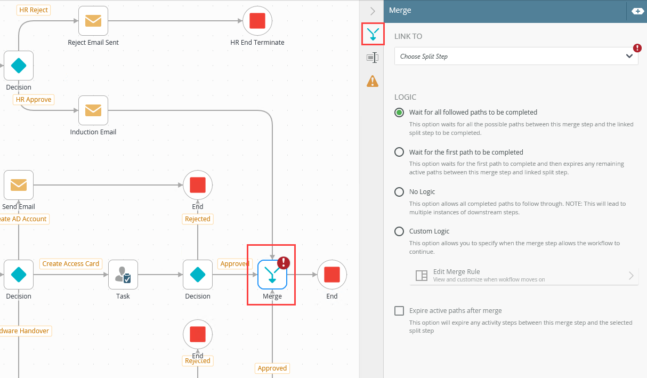
Task: Click the End step after Merge
Action: [332, 275]
